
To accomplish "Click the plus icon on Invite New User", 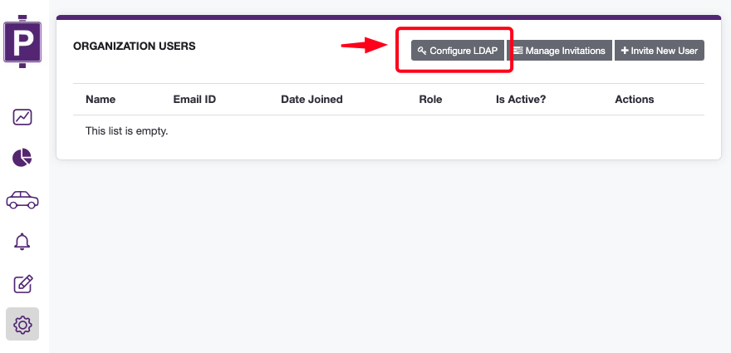I will [x=625, y=51].
